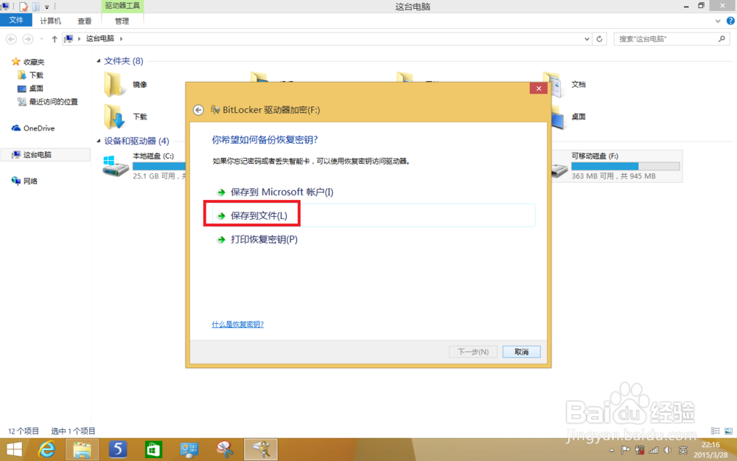Open the volume speaker tray icon

(x=668, y=450)
